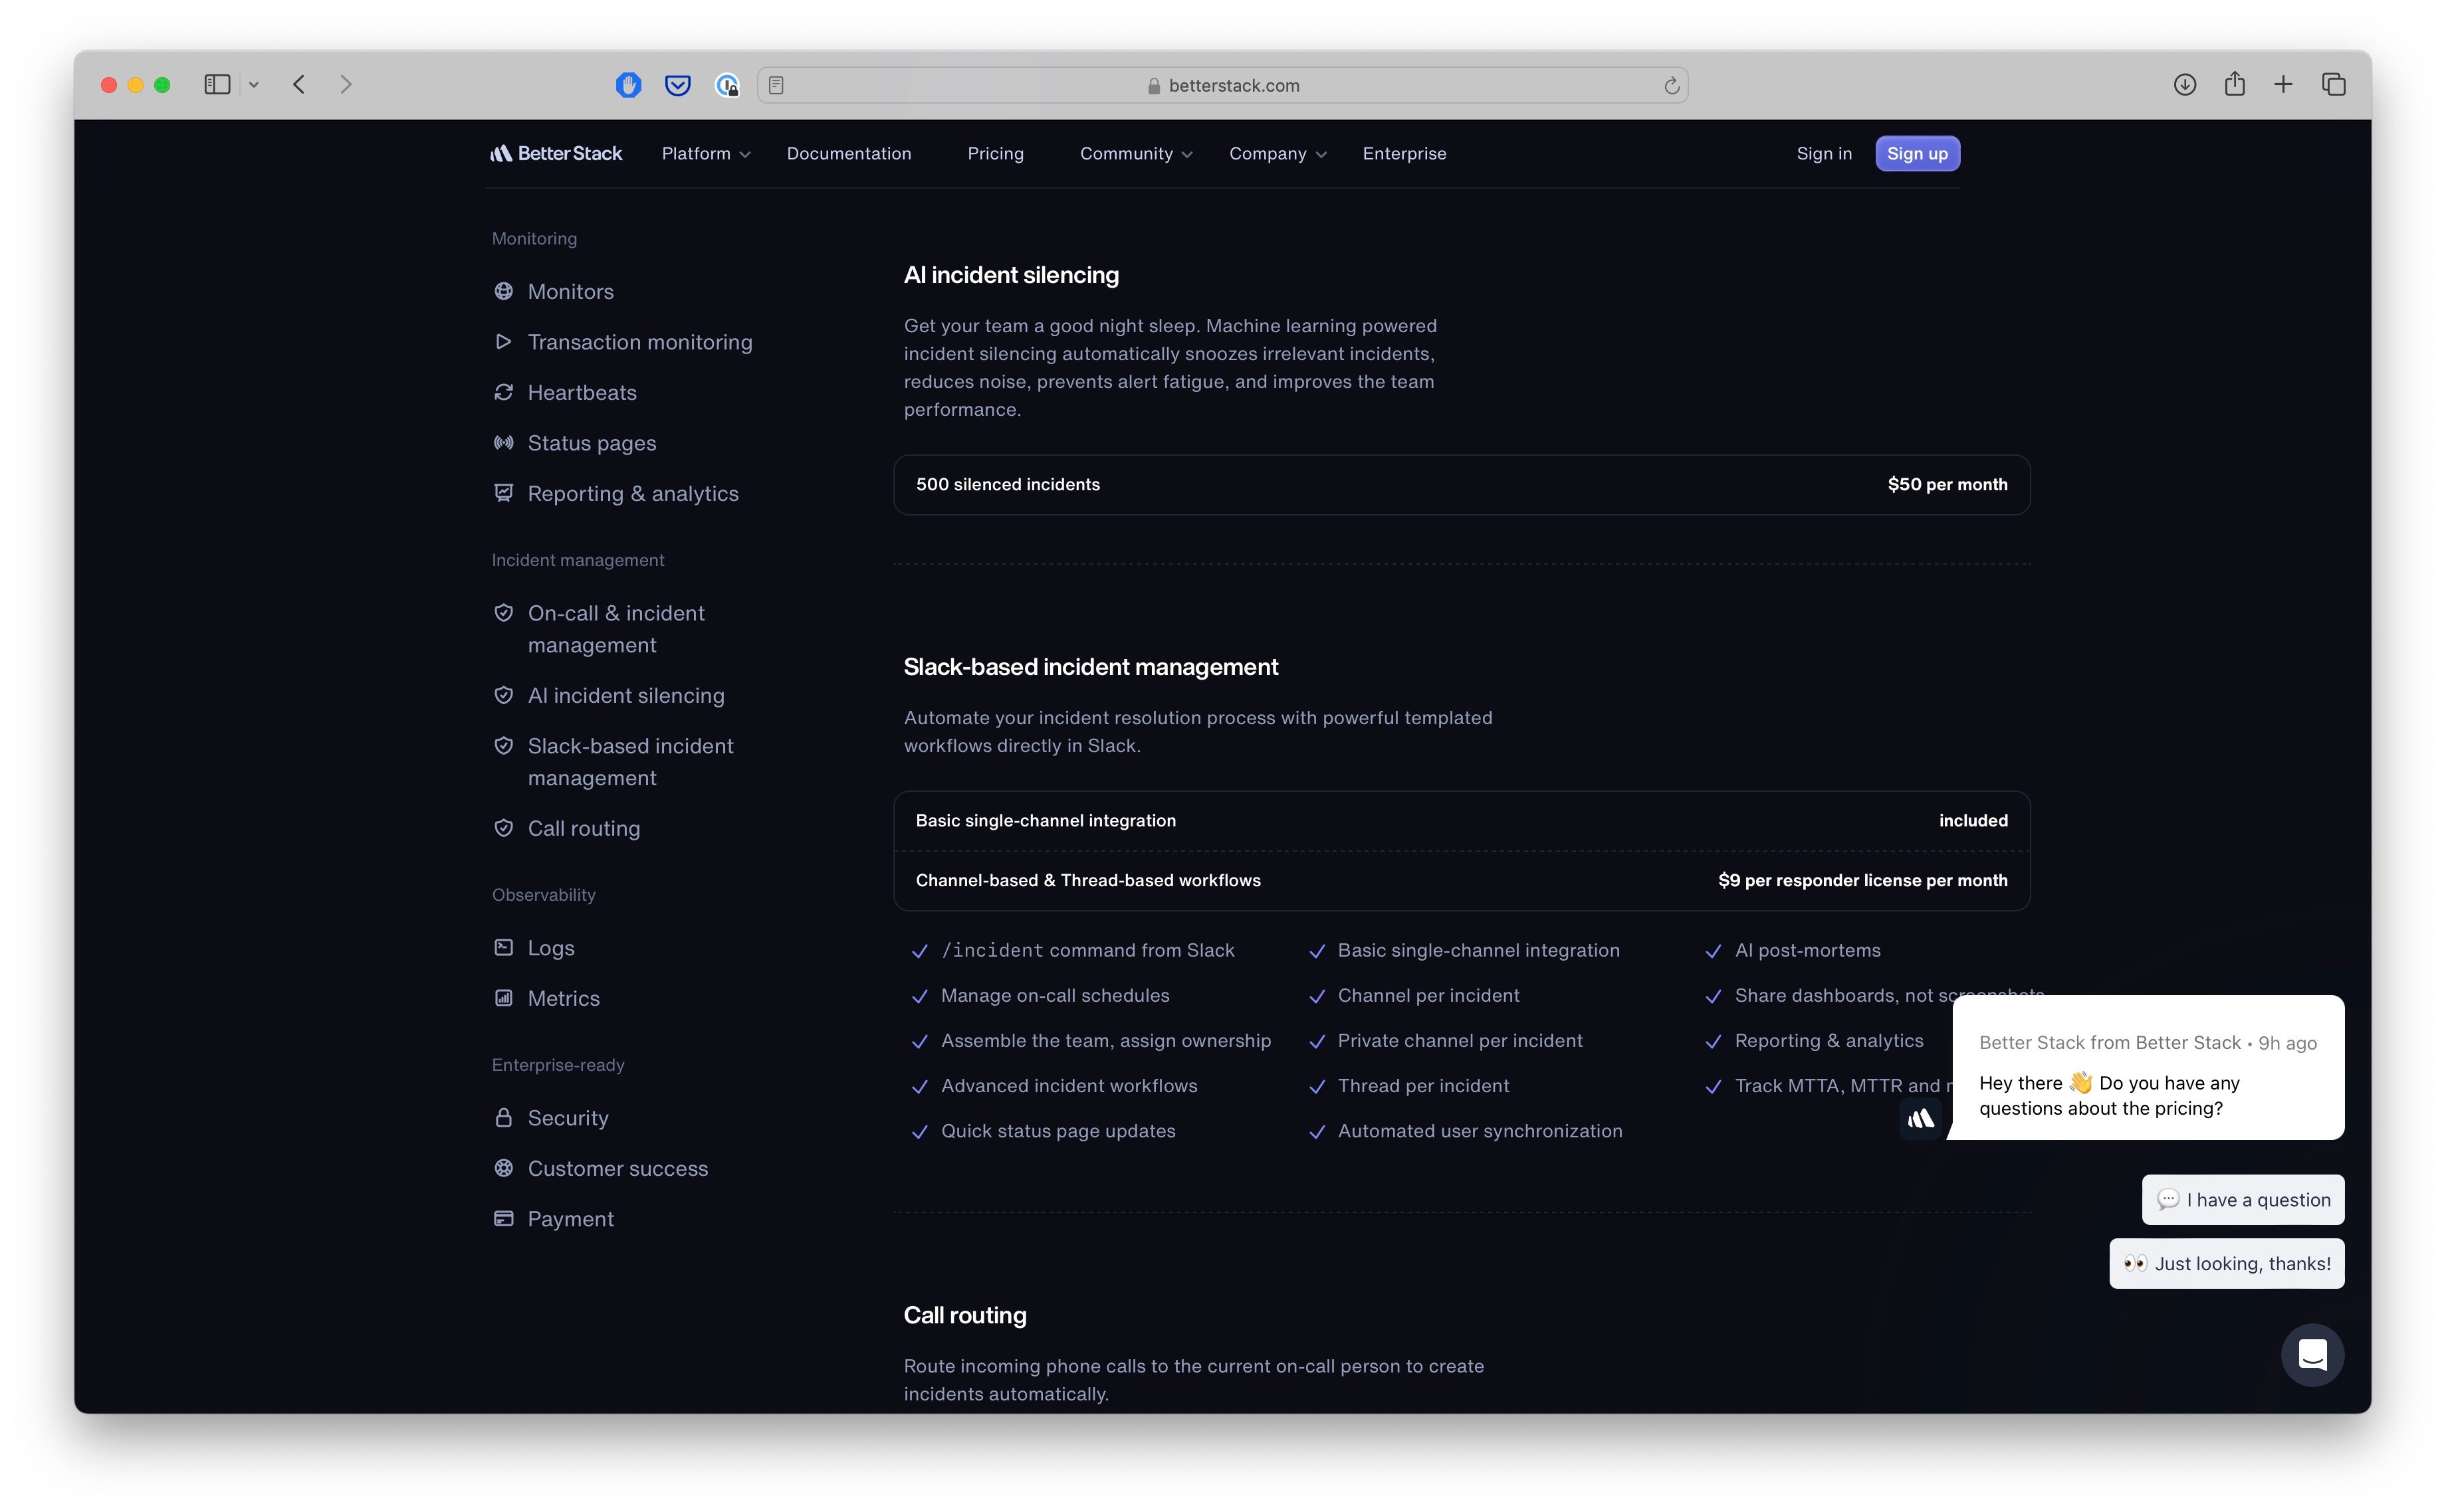This screenshot has width=2446, height=1512.
Task: Click the terminal icon beside Logs
Action: (x=503, y=947)
